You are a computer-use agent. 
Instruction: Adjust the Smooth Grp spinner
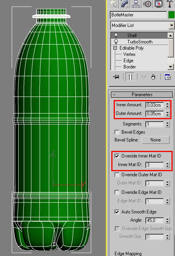tap(168, 237)
